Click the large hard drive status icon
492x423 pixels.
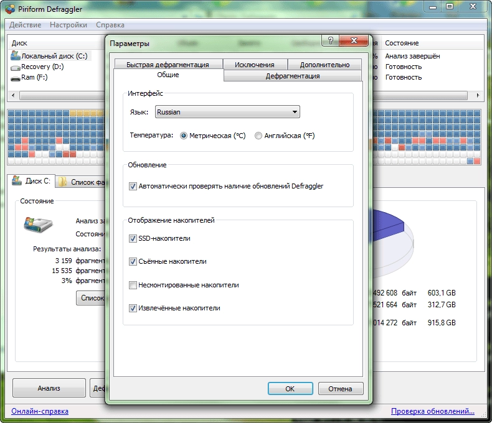(x=37, y=225)
